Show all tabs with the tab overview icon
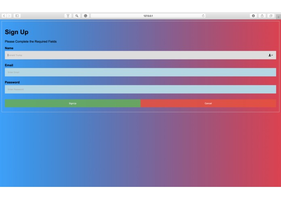Image resolution: width=281 pixels, height=199 pixels. 271,16
